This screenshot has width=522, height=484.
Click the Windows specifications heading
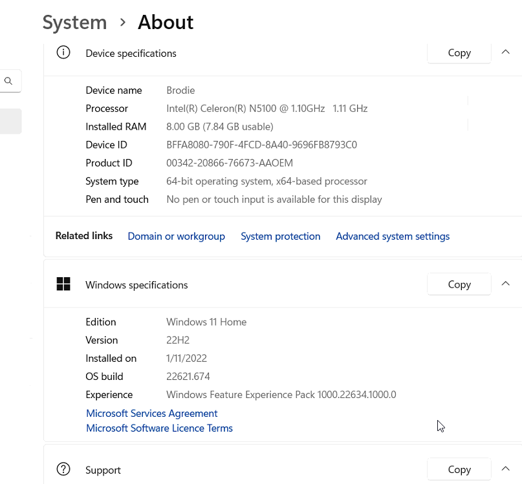point(136,285)
